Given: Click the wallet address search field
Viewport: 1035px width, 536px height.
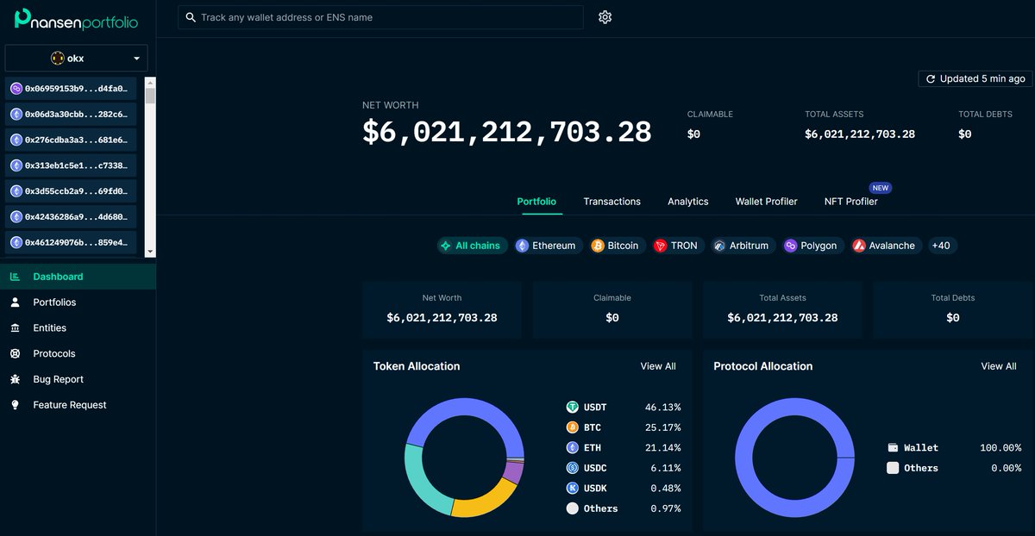Looking at the screenshot, I should pyautogui.click(x=380, y=17).
